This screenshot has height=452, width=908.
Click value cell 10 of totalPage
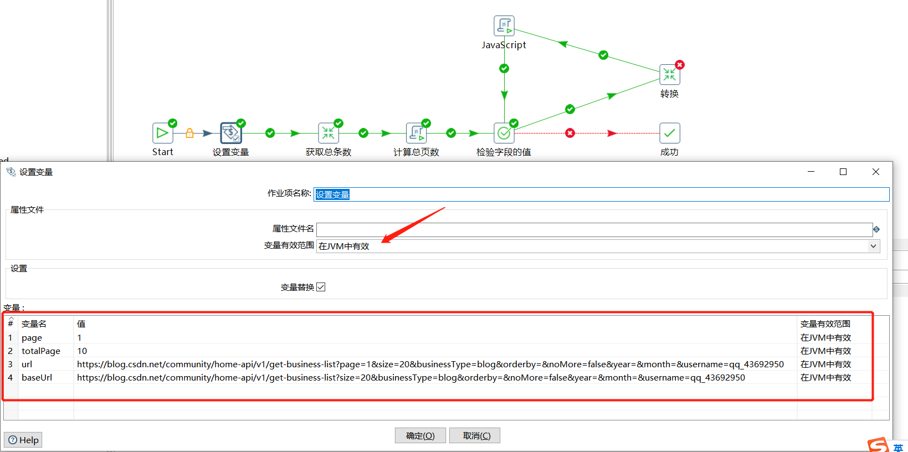pos(435,351)
